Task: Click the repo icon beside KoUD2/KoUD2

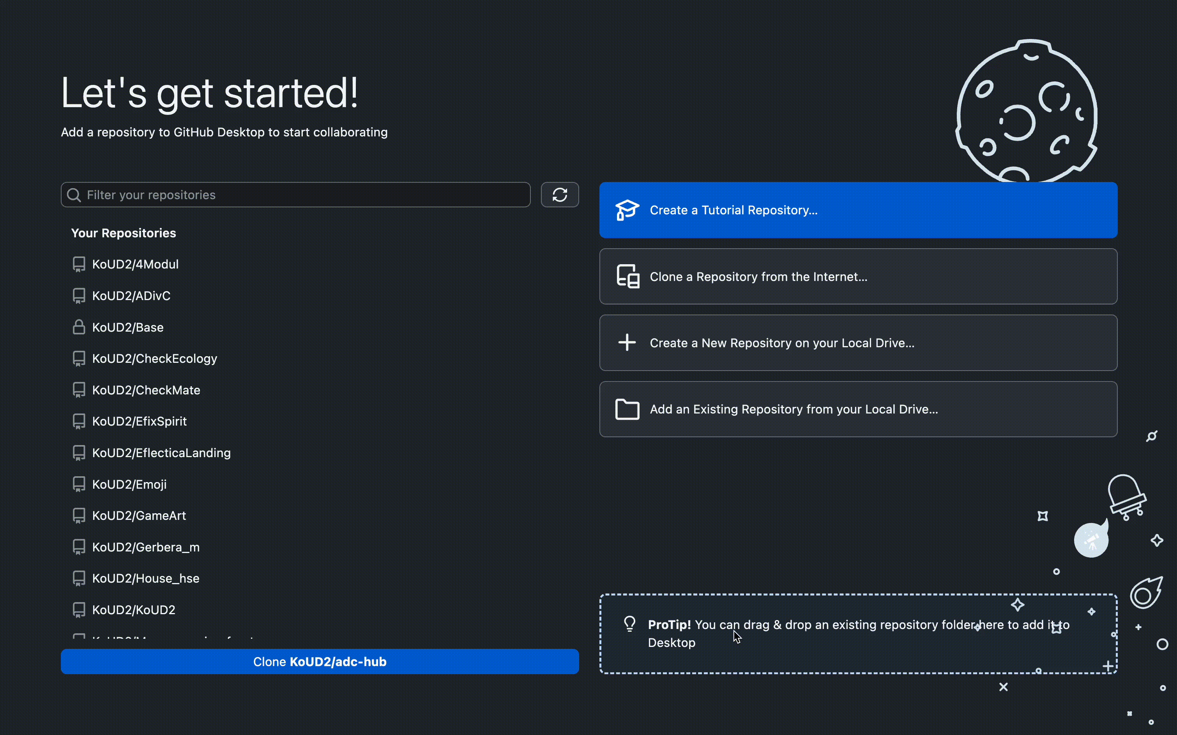Action: pyautogui.click(x=79, y=610)
